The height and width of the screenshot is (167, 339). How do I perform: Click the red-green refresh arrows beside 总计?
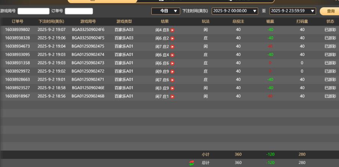[191, 163]
